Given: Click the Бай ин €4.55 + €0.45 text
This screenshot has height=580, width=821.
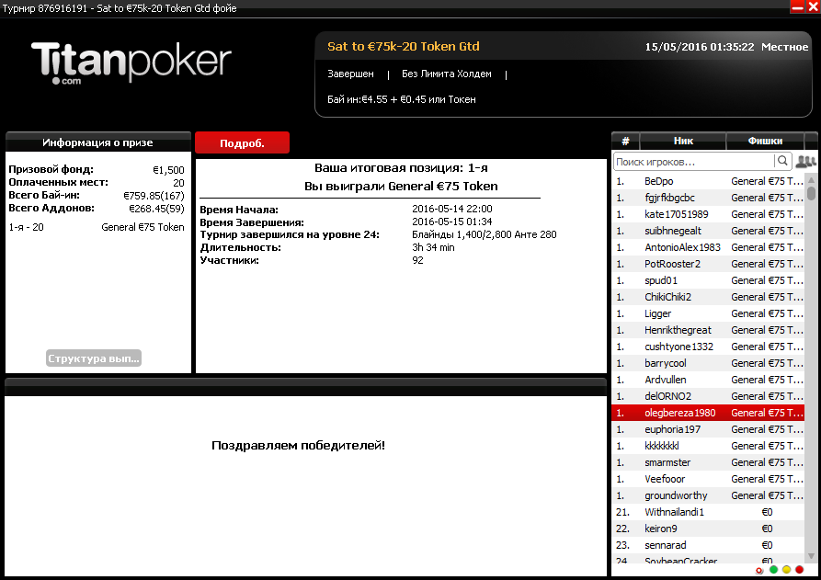Looking at the screenshot, I should tap(401, 99).
